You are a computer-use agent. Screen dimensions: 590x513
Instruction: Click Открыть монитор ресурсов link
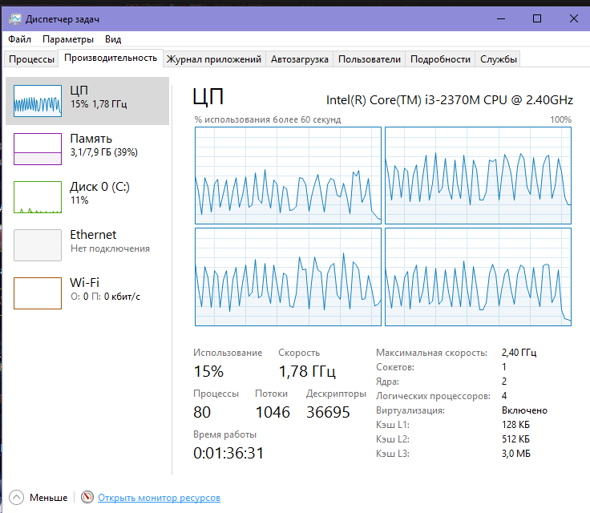159,498
